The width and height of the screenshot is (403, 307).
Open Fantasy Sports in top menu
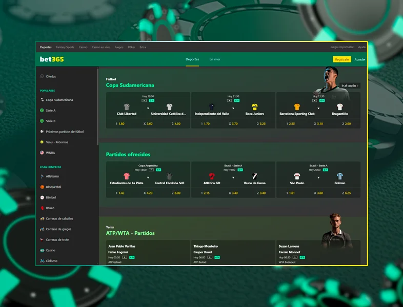pyautogui.click(x=65, y=47)
